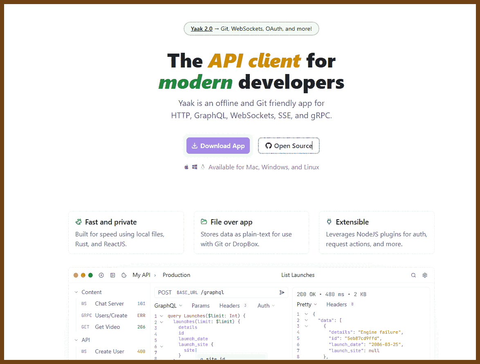480x364 pixels.
Task: Click the 101 status badge on Chat Server
Action: pos(141,304)
